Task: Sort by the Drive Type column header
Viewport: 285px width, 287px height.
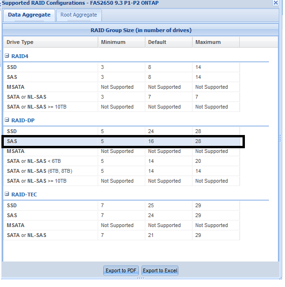Action: coord(50,42)
